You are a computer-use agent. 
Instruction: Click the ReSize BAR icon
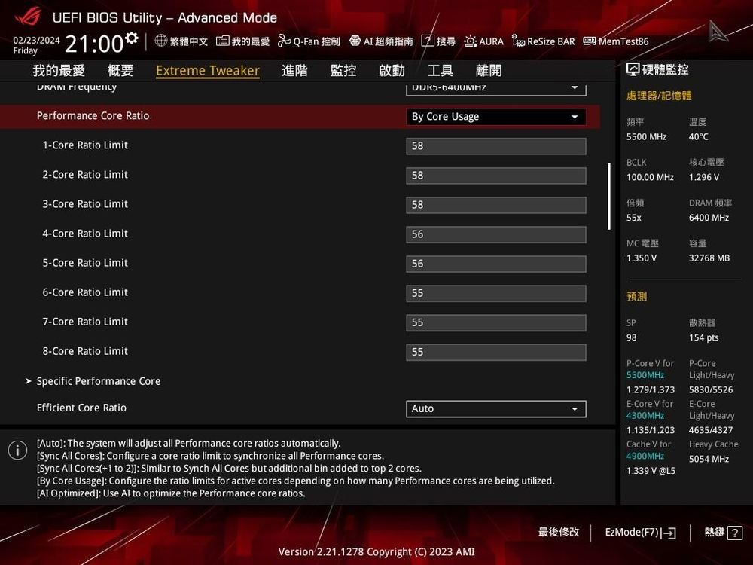542,41
